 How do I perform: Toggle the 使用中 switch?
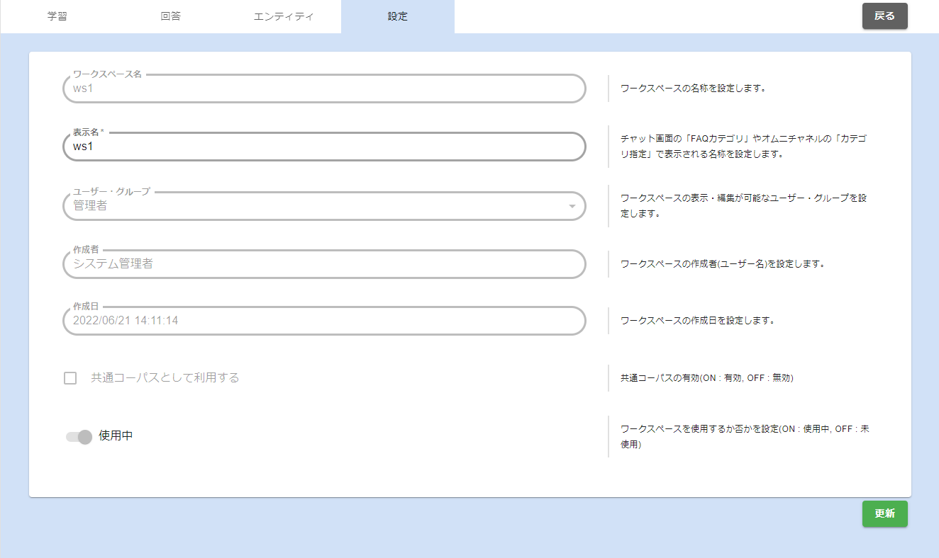click(x=79, y=437)
